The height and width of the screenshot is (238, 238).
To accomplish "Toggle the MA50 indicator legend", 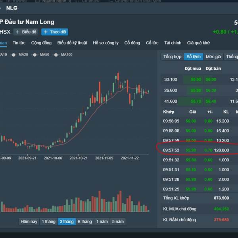I will point(40,55).
